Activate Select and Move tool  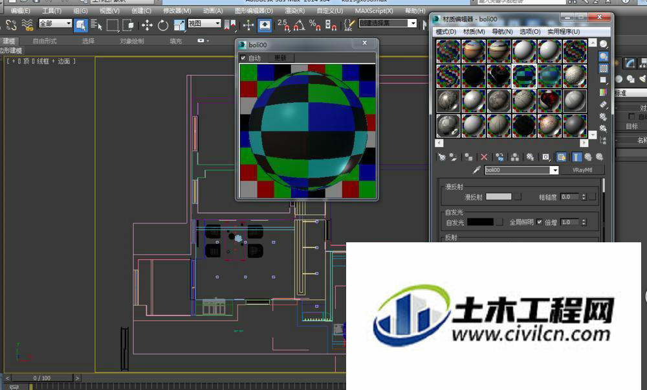click(147, 25)
